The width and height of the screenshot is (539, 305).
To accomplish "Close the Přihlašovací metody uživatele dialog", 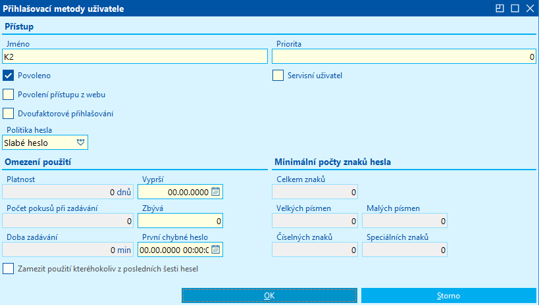I will coord(530,9).
